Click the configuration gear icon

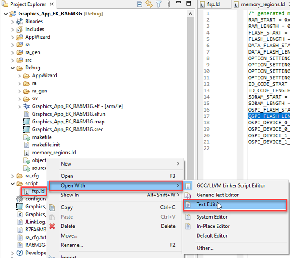(19, 199)
